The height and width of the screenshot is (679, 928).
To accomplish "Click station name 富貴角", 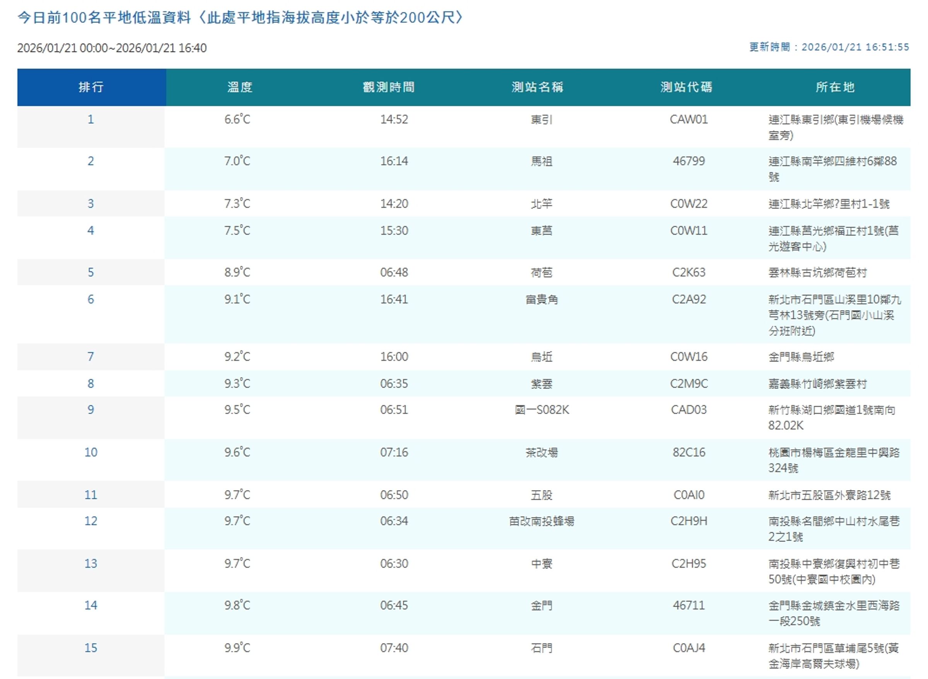I will point(541,300).
